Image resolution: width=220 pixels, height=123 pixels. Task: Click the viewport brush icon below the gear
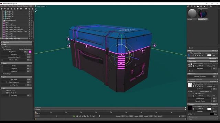[36, 11]
